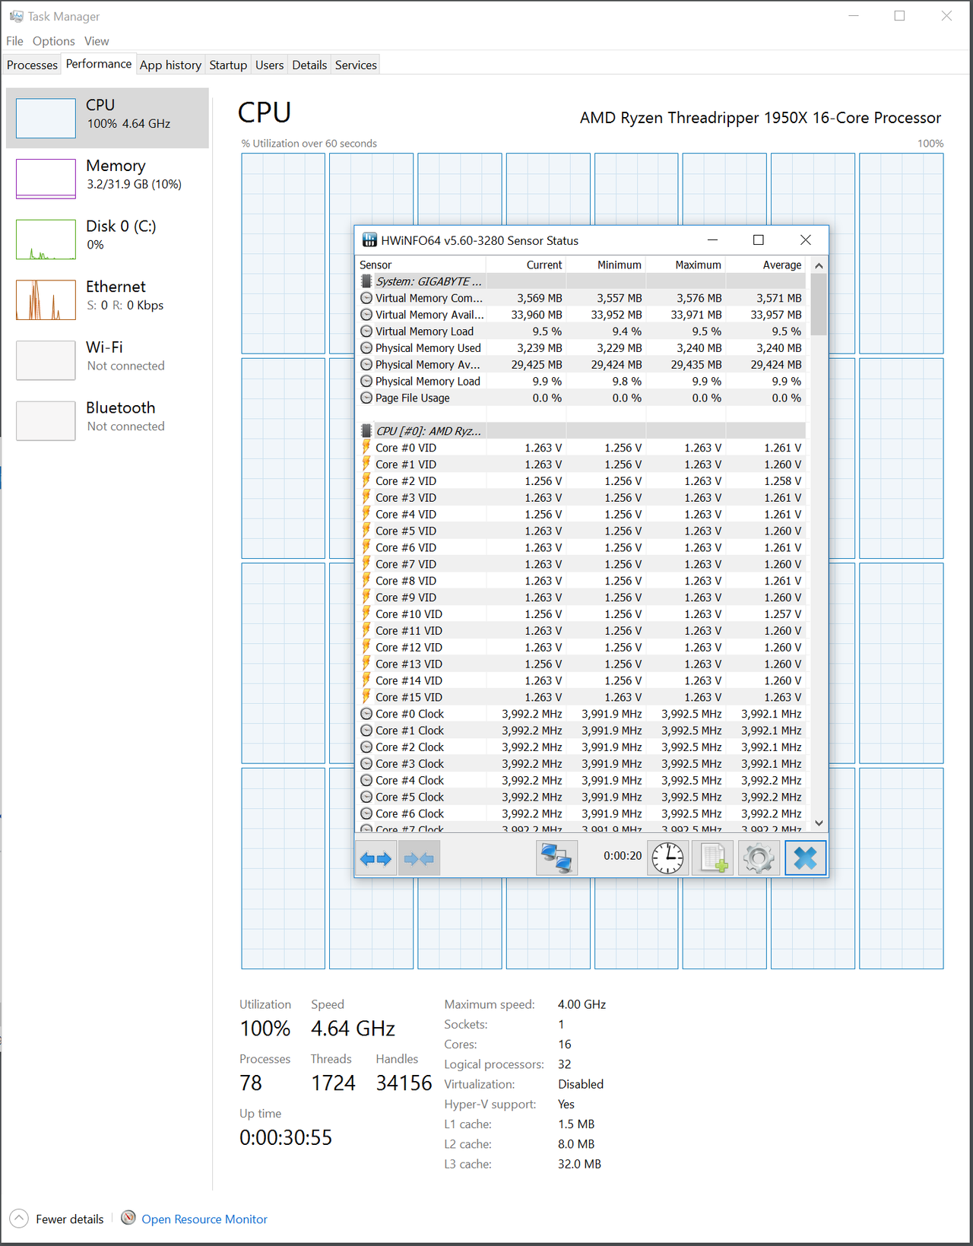Select Ethernet in performance sidebar
Viewport: 973px width, 1246px height.
point(107,300)
